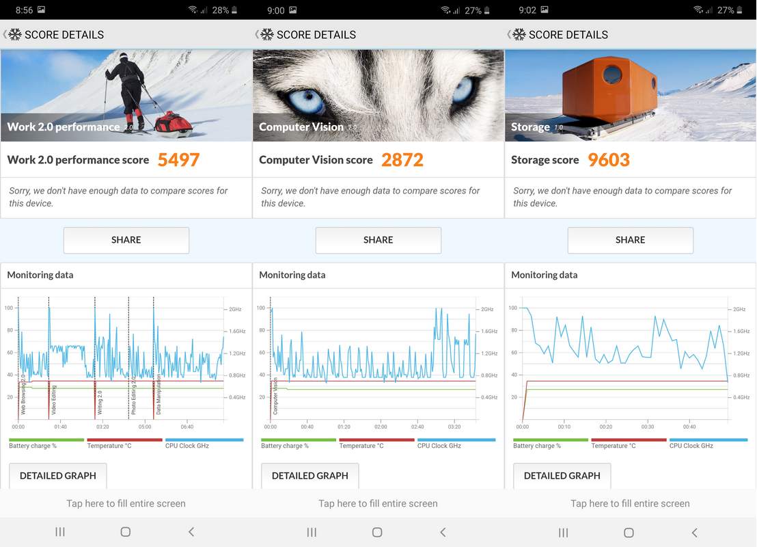757x547 pixels.
Task: Open DETAILED GRAPH for Storage monitoring data
Action: 562,475
